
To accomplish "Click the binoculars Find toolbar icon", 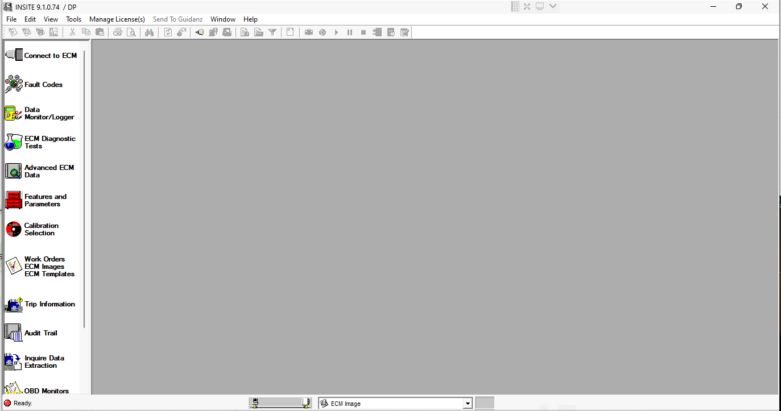I will pos(149,32).
